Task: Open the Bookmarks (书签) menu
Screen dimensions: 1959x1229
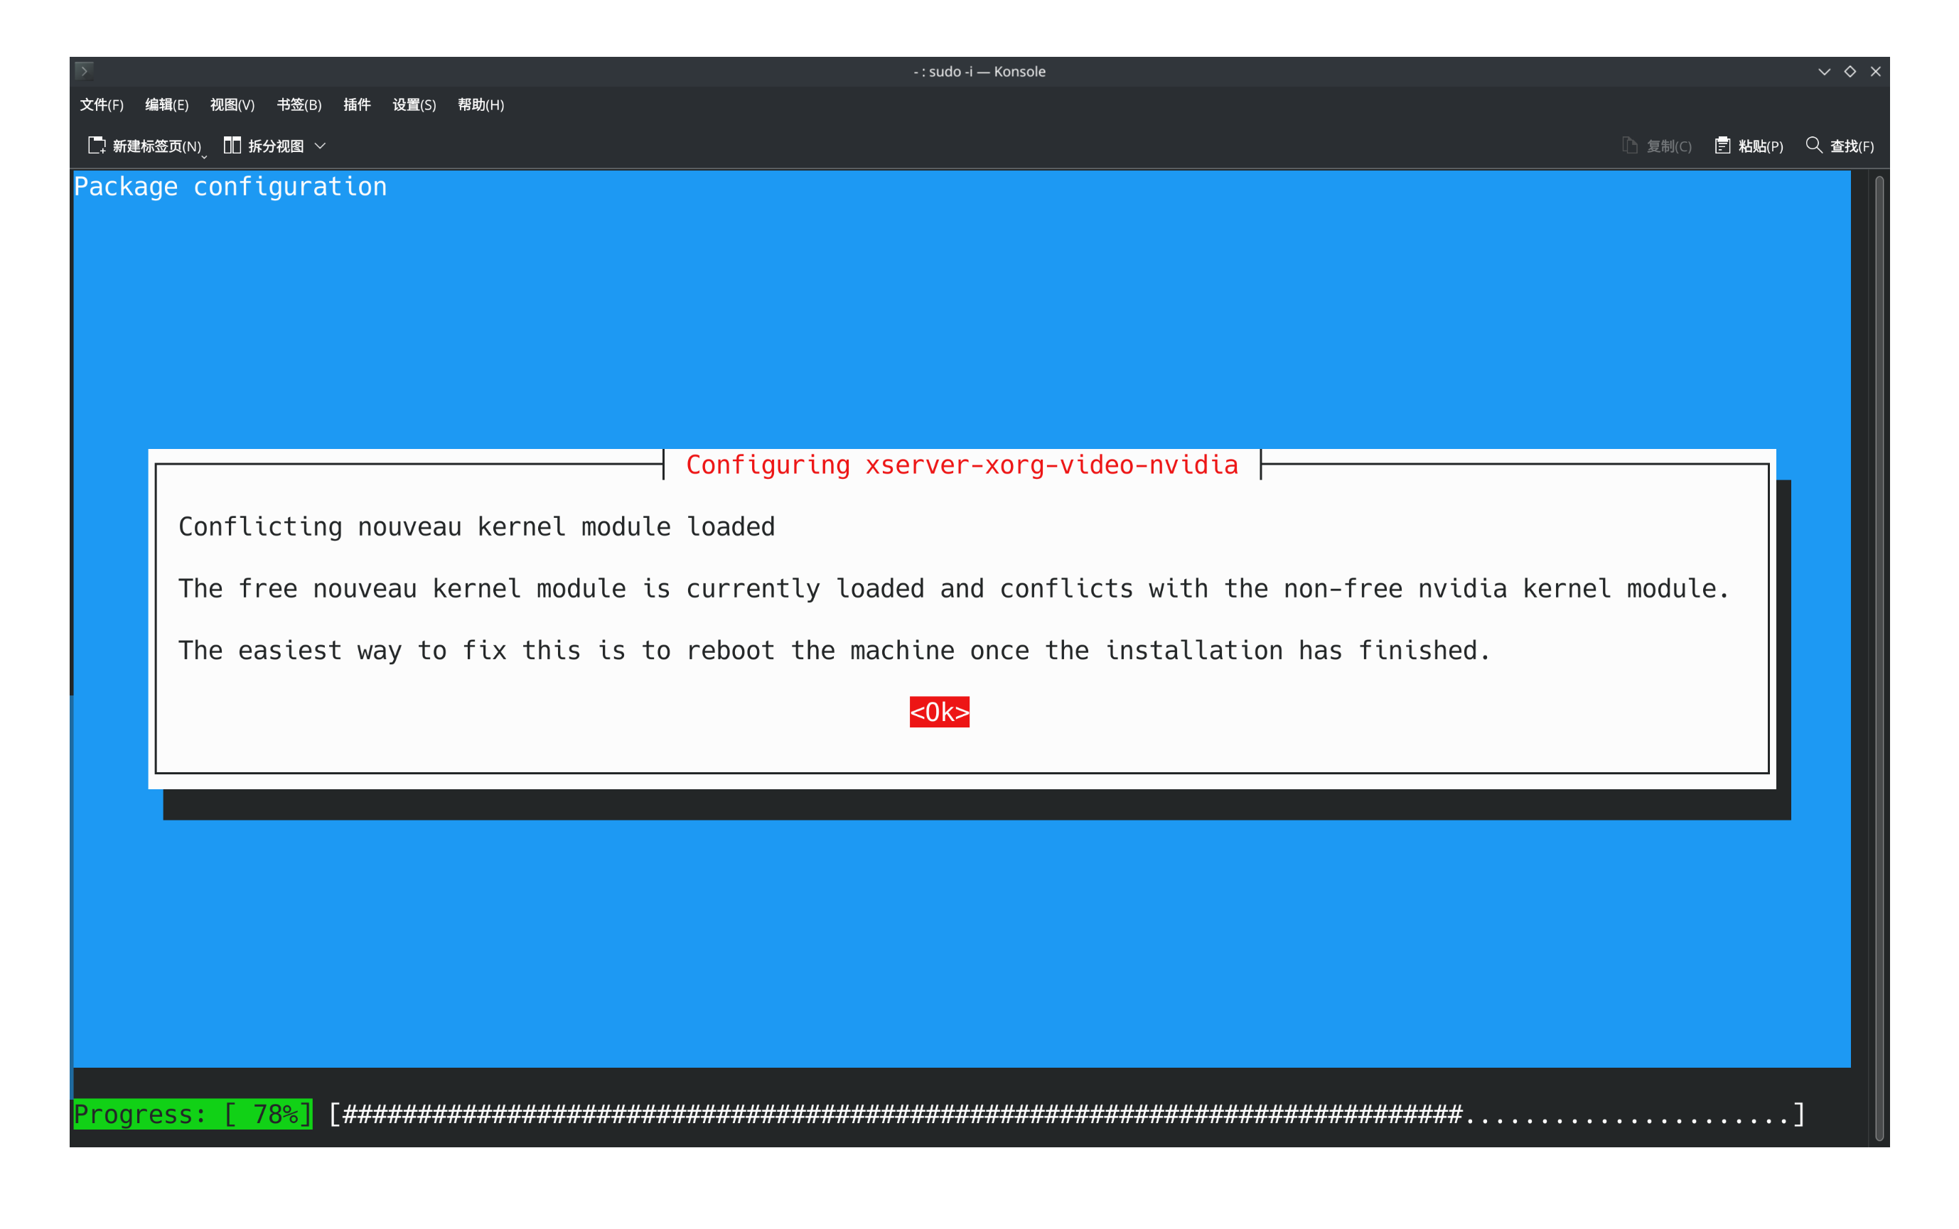Action: [299, 105]
